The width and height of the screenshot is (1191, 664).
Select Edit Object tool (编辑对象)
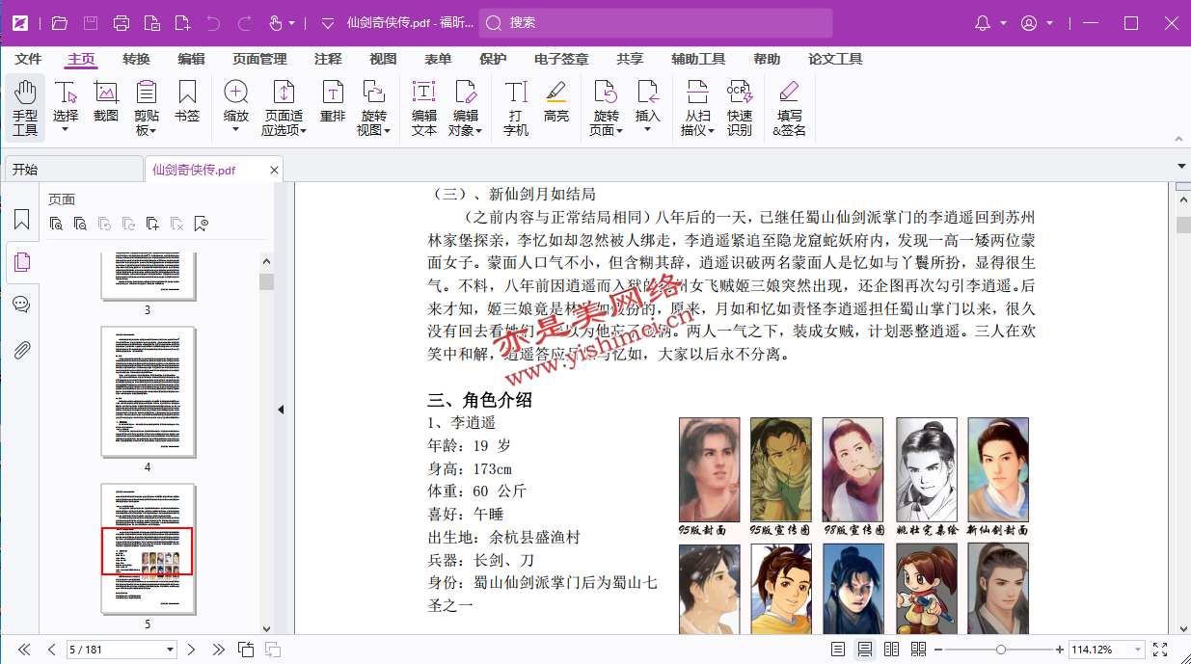pyautogui.click(x=465, y=107)
